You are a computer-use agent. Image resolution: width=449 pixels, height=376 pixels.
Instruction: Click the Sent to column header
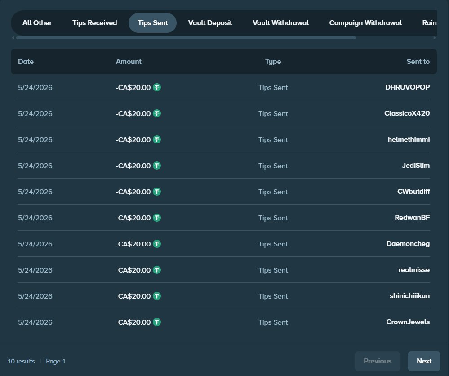tap(418, 62)
